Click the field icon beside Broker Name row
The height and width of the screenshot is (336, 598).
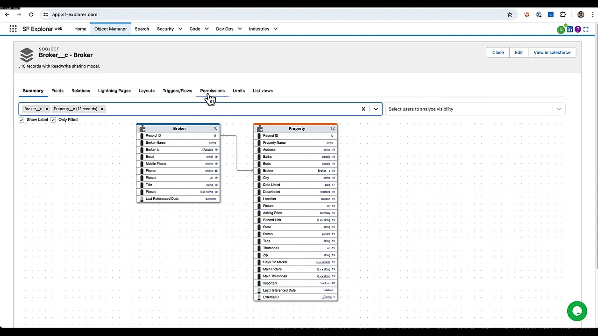pos(142,143)
